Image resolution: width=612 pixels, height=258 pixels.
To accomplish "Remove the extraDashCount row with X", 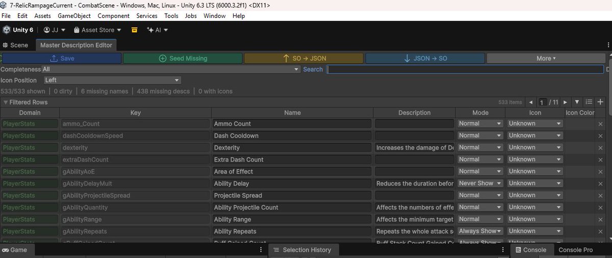I will [600, 160].
